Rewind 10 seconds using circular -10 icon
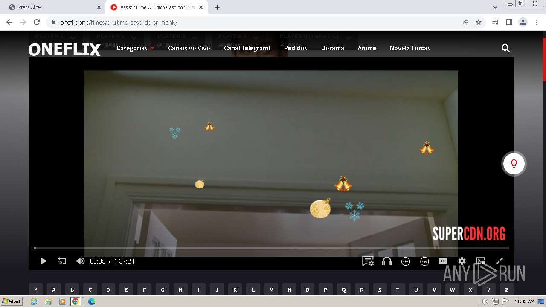The height and width of the screenshot is (307, 546). tap(406, 261)
